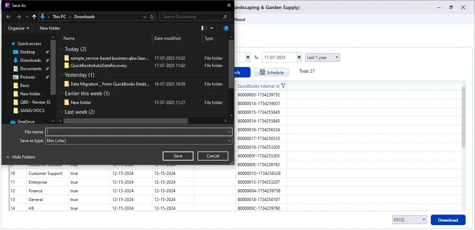
Task: Select Finance row name
Action: (x=36, y=191)
